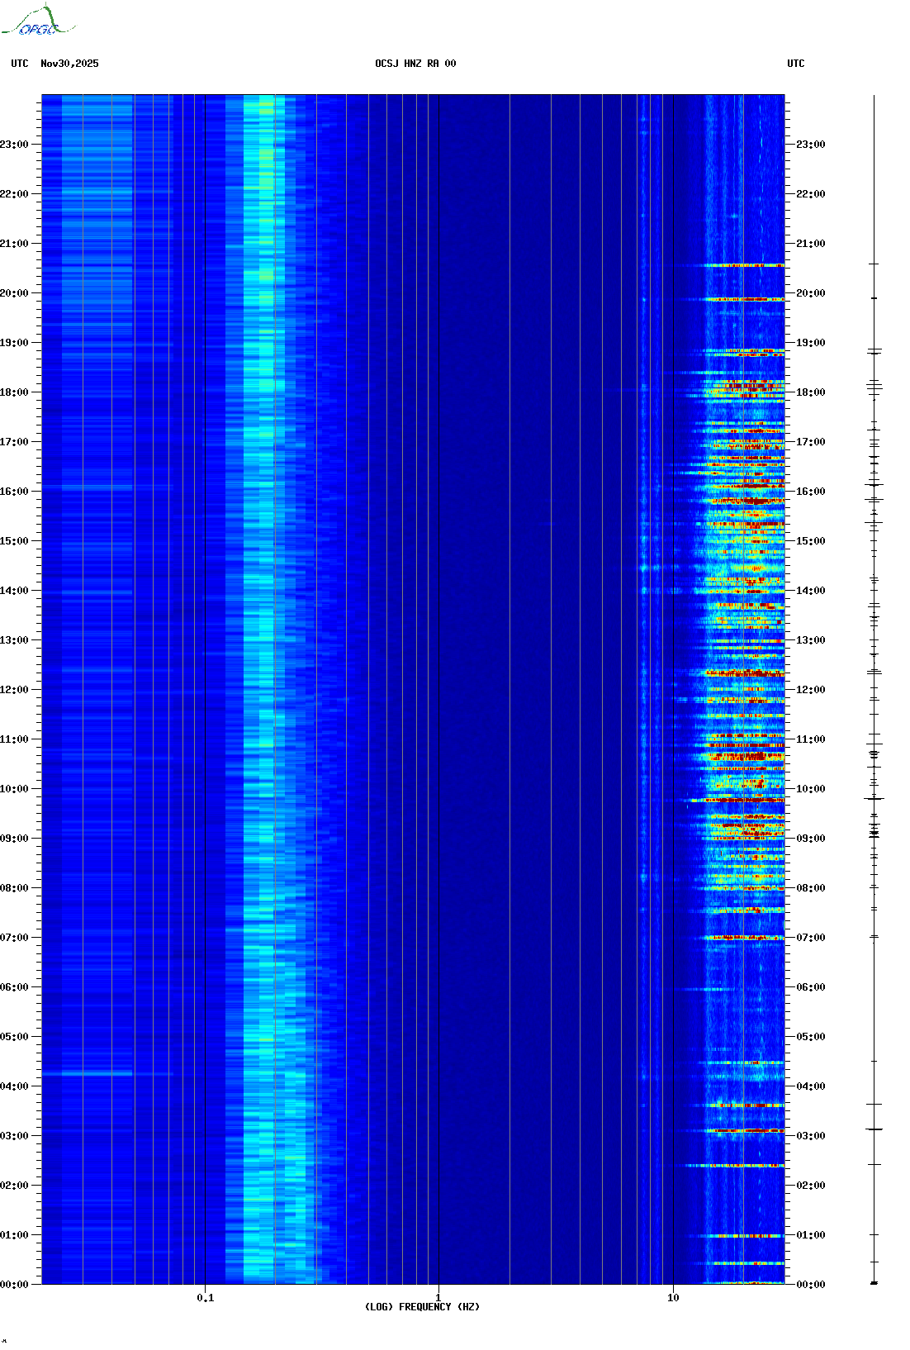Click the OFGC logo in the corner
The height and width of the screenshot is (1350, 910).
(x=37, y=21)
